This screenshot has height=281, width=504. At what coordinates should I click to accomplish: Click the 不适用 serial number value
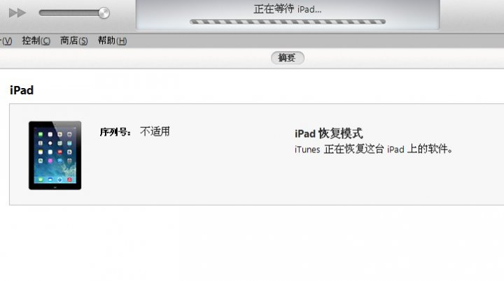coord(155,131)
